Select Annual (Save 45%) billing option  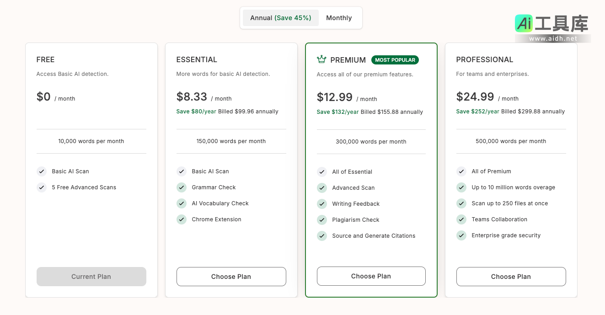tap(280, 18)
